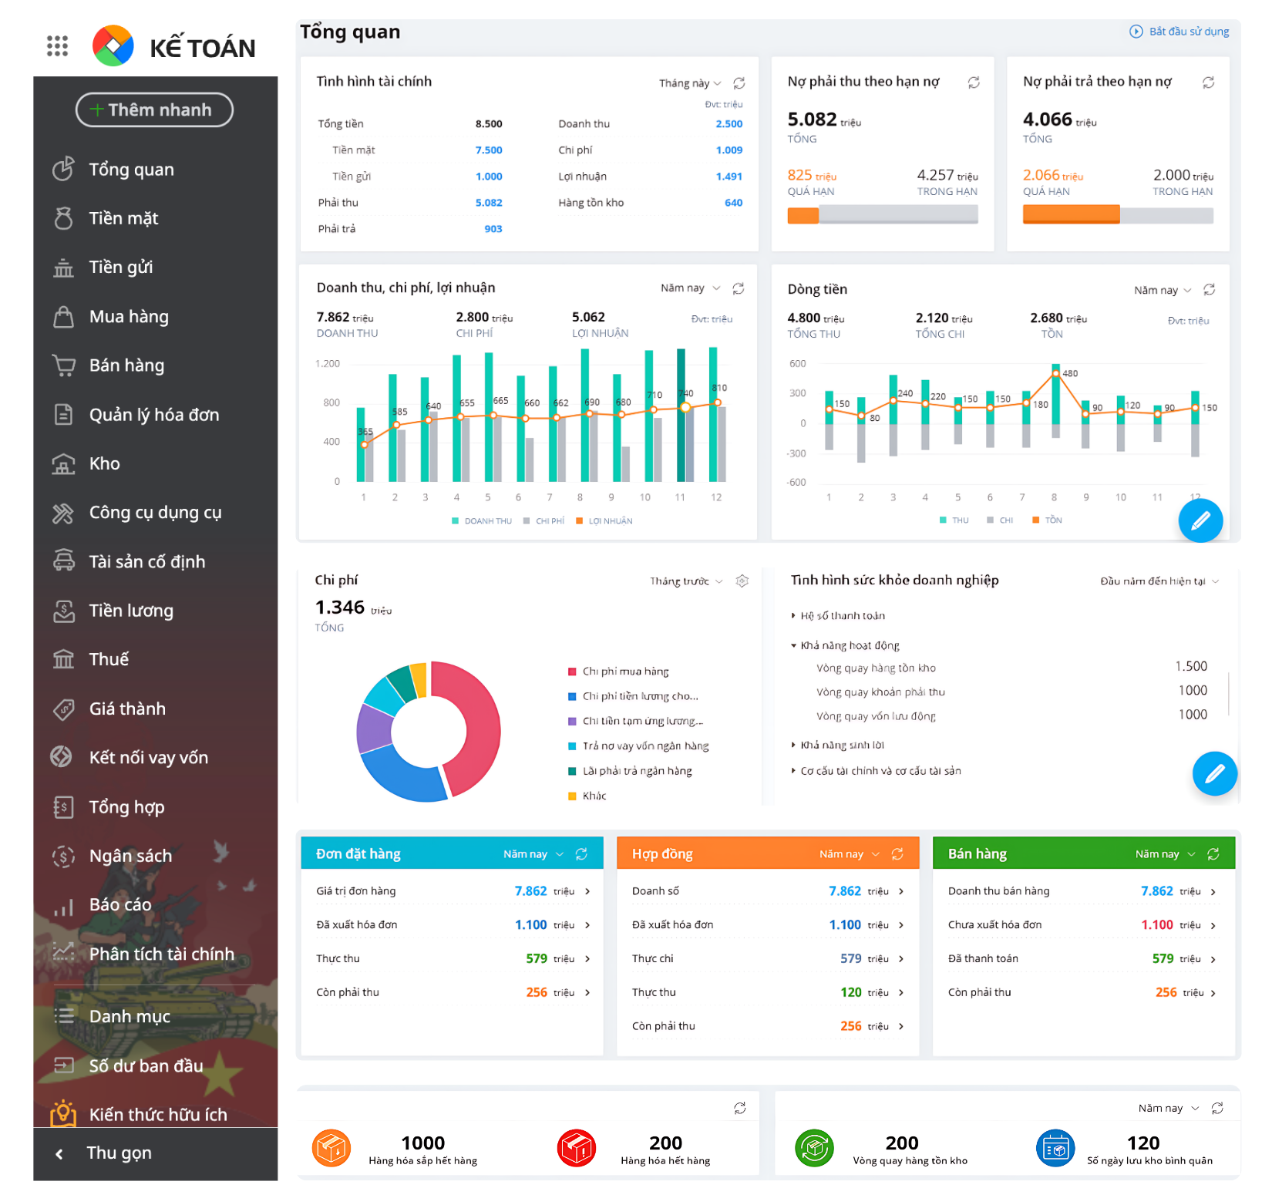Viewport: 1272px width, 1195px height.
Task: Open Bán hàng in the sidebar
Action: [126, 365]
